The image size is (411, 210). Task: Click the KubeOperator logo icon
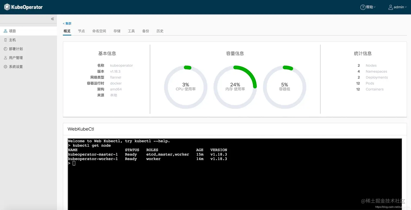pos(7,7)
